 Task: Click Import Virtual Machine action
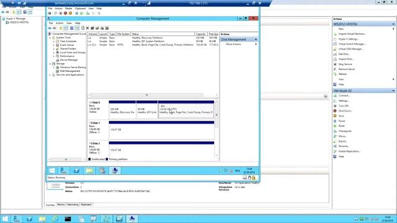point(352,34)
